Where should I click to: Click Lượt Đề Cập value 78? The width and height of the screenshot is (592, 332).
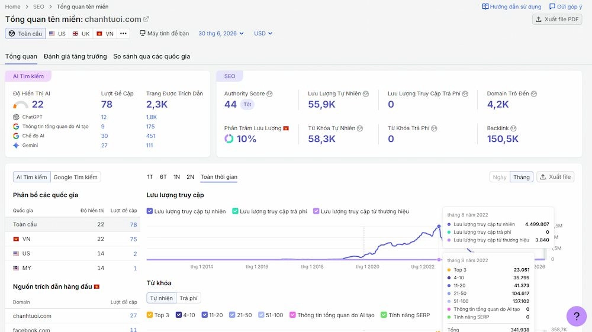click(107, 104)
